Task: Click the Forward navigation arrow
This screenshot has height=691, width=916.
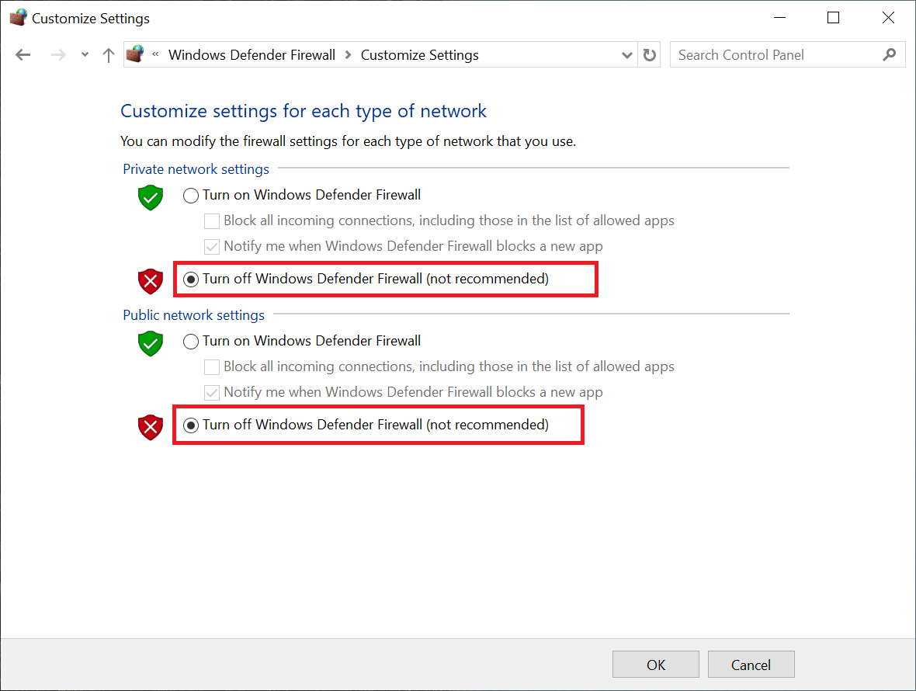Action: (58, 55)
